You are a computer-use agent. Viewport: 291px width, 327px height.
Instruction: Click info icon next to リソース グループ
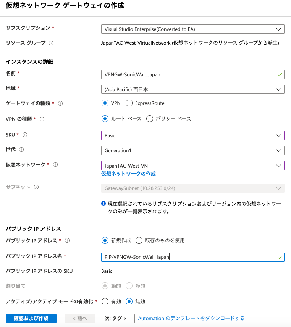[51, 43]
